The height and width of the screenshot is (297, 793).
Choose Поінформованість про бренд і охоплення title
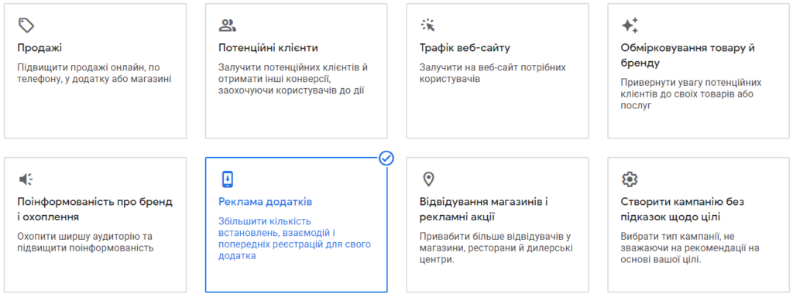95,210
